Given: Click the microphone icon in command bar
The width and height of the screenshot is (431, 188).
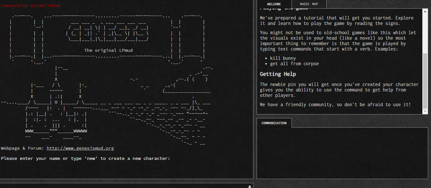Looking at the screenshot, I should pos(250,186).
